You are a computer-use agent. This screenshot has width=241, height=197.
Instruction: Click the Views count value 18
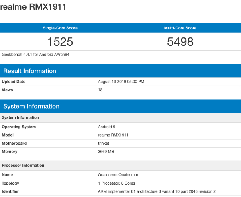point(100,90)
